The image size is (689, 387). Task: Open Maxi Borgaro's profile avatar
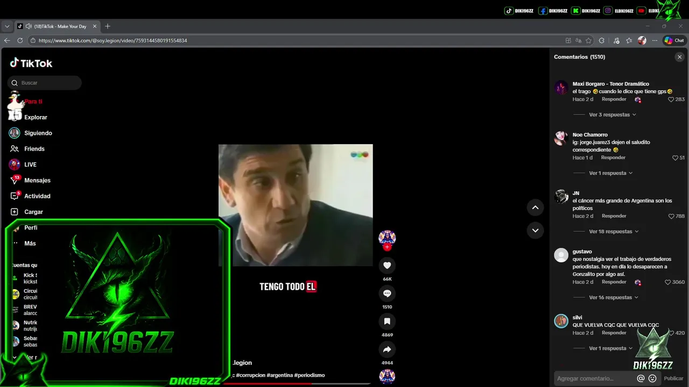pos(561,88)
